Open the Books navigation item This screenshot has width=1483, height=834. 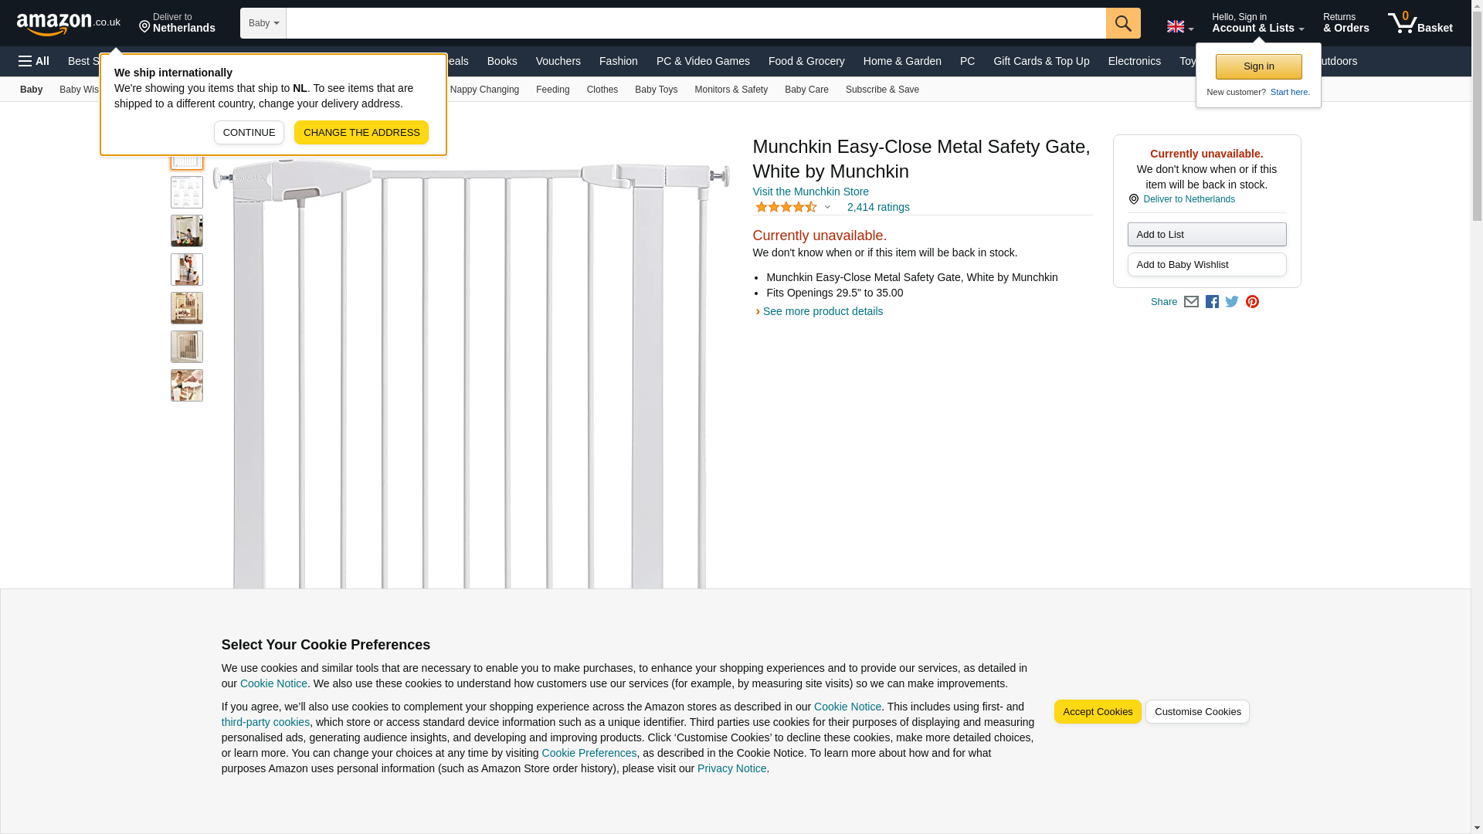[501, 61]
